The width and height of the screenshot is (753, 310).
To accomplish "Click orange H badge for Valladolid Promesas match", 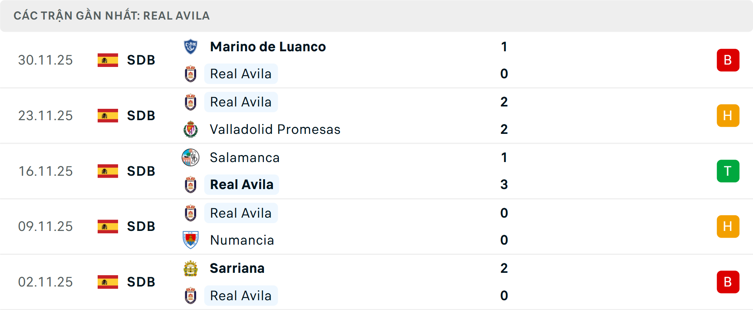I will tap(728, 115).
